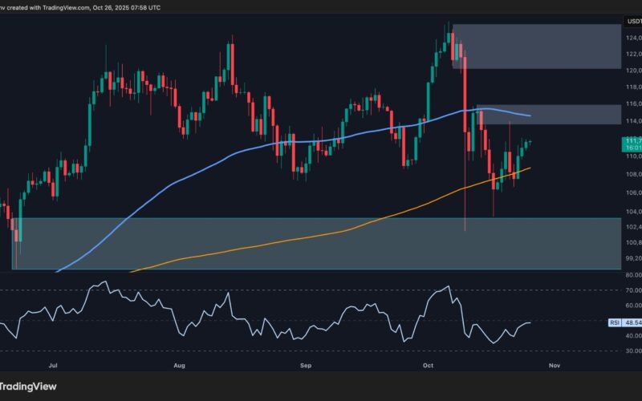Select the Jul date on time axis
The height and width of the screenshot is (401, 642).
tap(55, 363)
